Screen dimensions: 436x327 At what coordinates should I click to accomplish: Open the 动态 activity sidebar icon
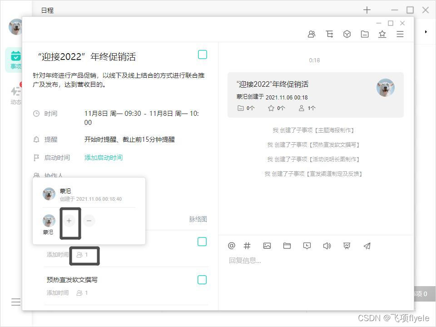[x=15, y=94]
